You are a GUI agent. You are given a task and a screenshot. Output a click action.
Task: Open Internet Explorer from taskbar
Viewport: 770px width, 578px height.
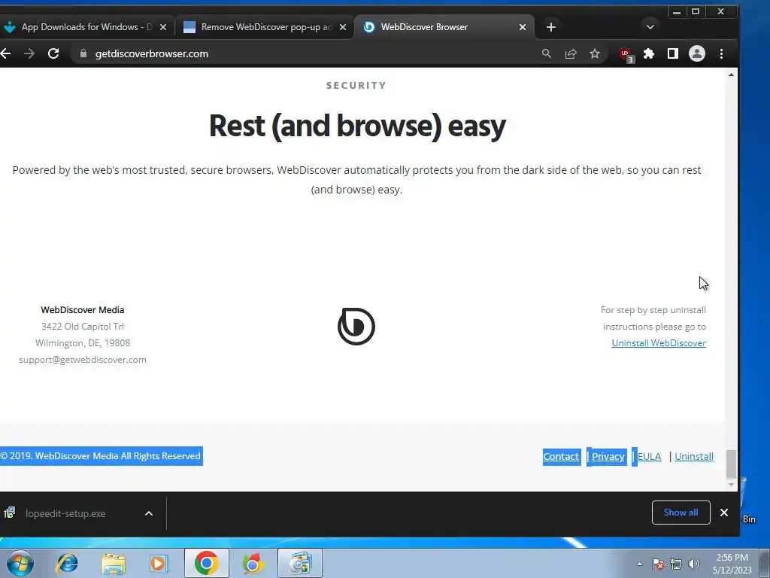67,563
